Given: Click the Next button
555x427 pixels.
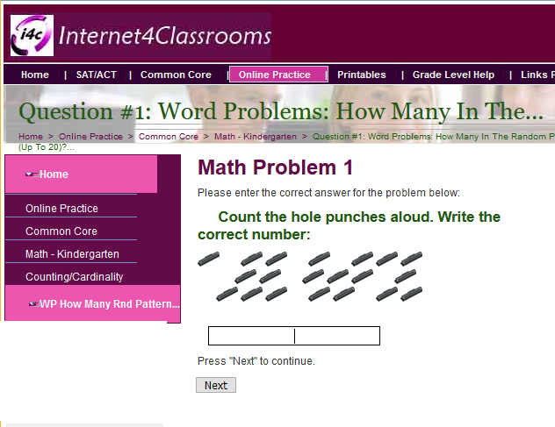Looking at the screenshot, I should [x=216, y=385].
